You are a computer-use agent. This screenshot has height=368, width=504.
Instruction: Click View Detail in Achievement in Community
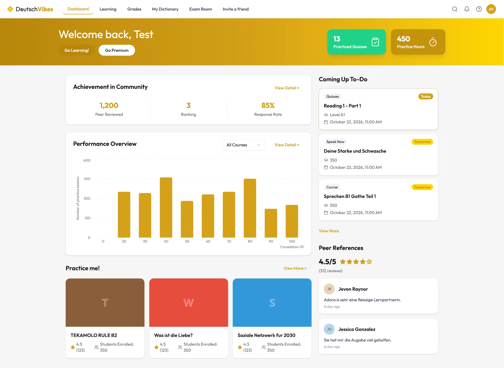click(x=287, y=88)
